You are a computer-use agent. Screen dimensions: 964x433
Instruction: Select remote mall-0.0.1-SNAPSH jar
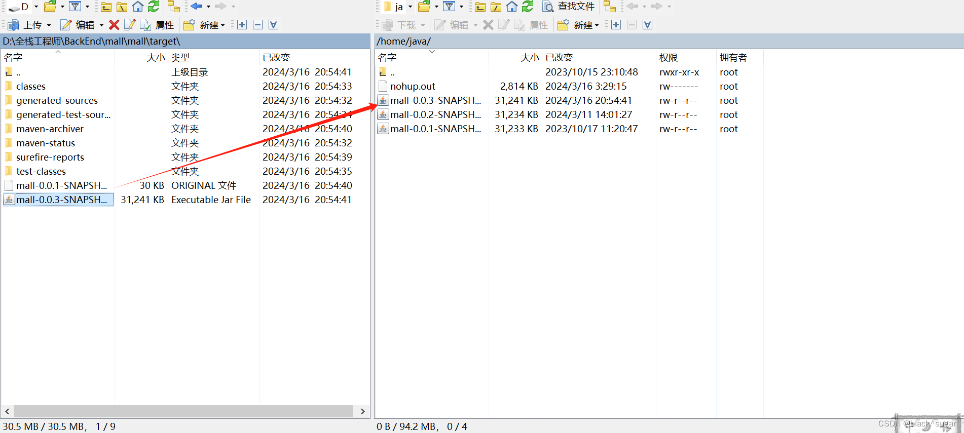point(436,129)
